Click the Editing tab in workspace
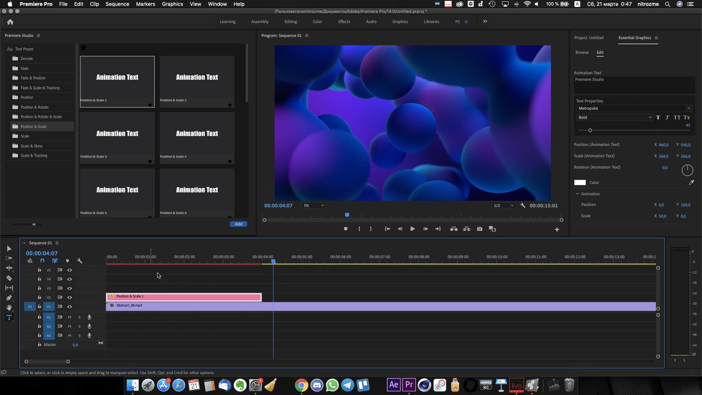702x395 pixels. pos(291,21)
